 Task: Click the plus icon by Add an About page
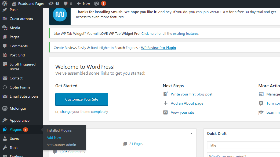(x=166, y=103)
